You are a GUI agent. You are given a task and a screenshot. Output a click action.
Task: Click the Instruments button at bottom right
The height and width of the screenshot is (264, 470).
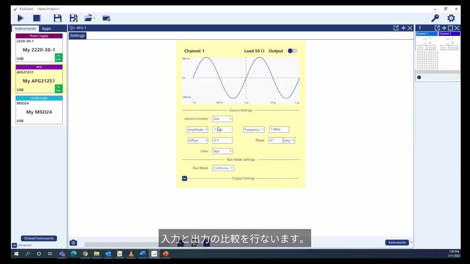[x=397, y=242]
